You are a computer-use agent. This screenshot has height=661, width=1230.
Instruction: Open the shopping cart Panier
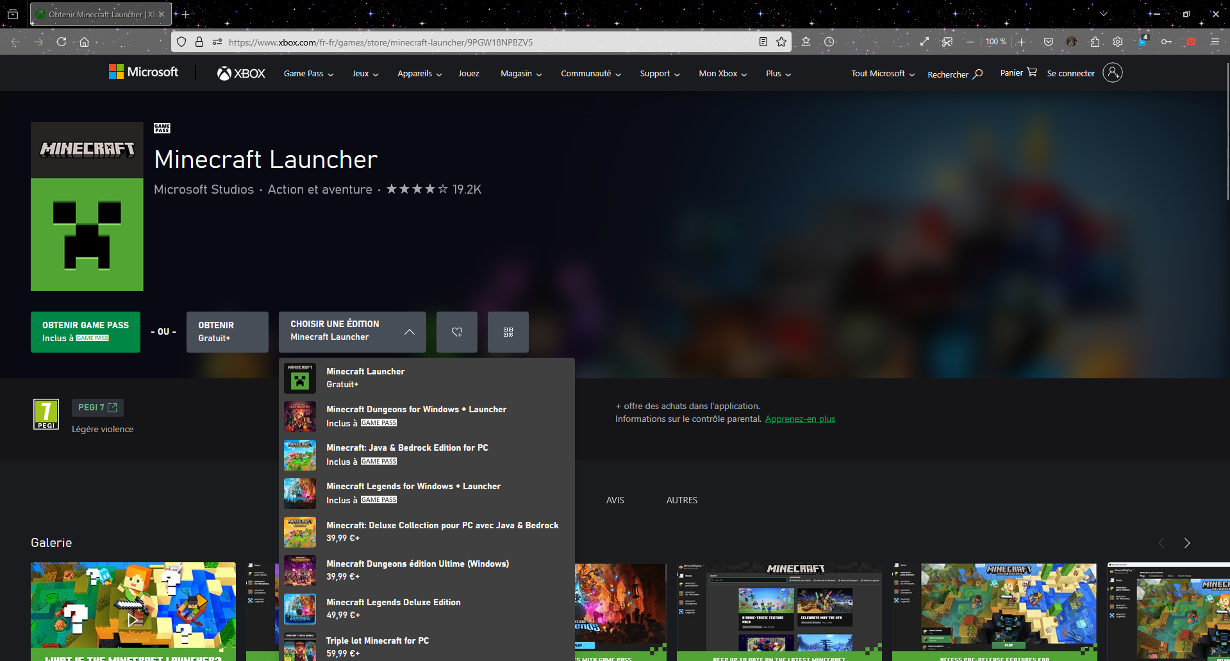1018,73
